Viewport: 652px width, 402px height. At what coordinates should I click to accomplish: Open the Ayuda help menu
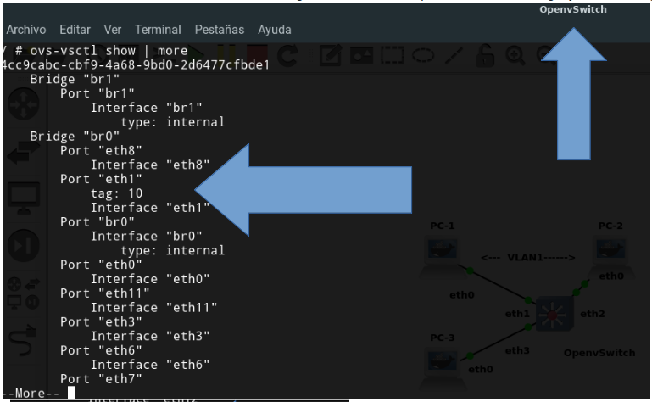(274, 30)
